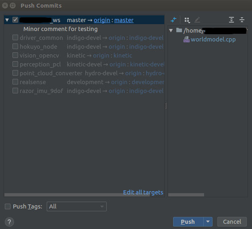Click the Edit pencil icon
The width and height of the screenshot is (252, 229).
click(x=197, y=20)
